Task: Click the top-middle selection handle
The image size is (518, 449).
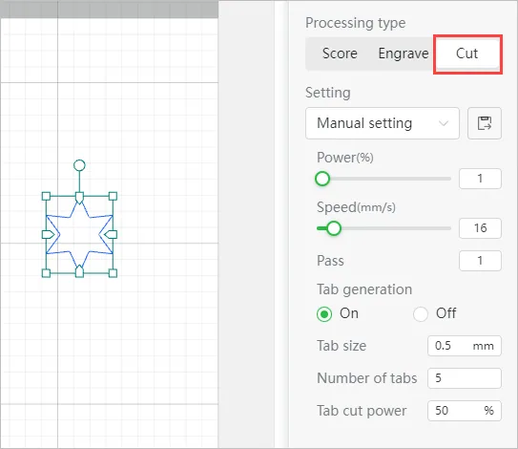Action: [79, 198]
